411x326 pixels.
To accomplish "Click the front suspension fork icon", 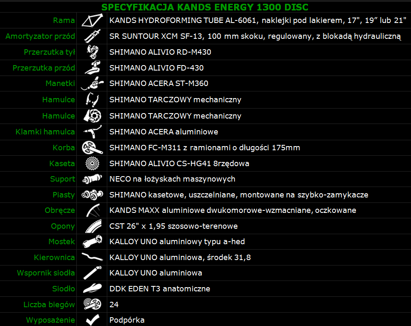I will (92, 36).
